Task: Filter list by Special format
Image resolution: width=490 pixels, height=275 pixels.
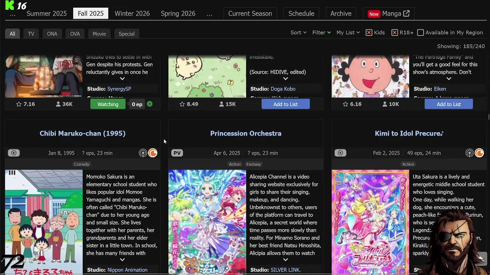Action: coord(126,34)
